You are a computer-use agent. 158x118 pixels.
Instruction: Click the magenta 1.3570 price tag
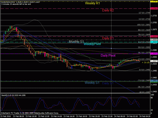tap(154, 54)
